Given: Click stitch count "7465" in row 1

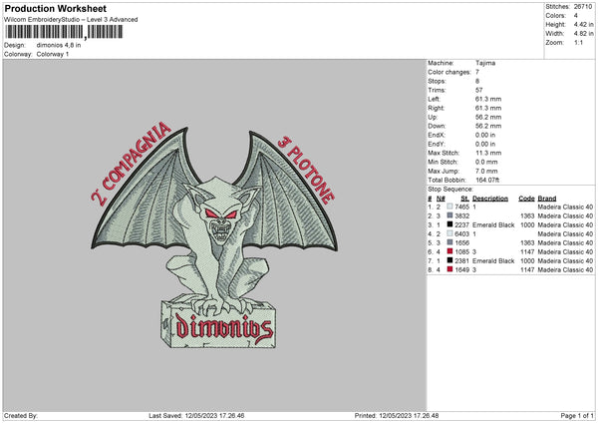Looking at the screenshot, I should pyautogui.click(x=461, y=207).
